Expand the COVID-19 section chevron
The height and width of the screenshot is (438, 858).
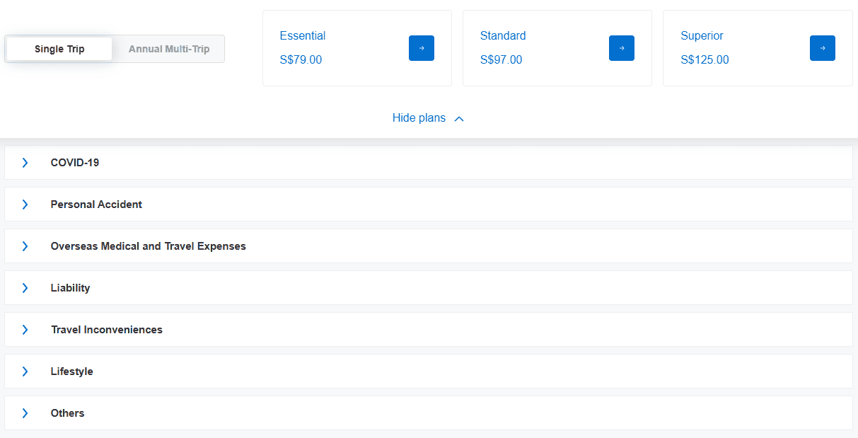pyautogui.click(x=25, y=163)
